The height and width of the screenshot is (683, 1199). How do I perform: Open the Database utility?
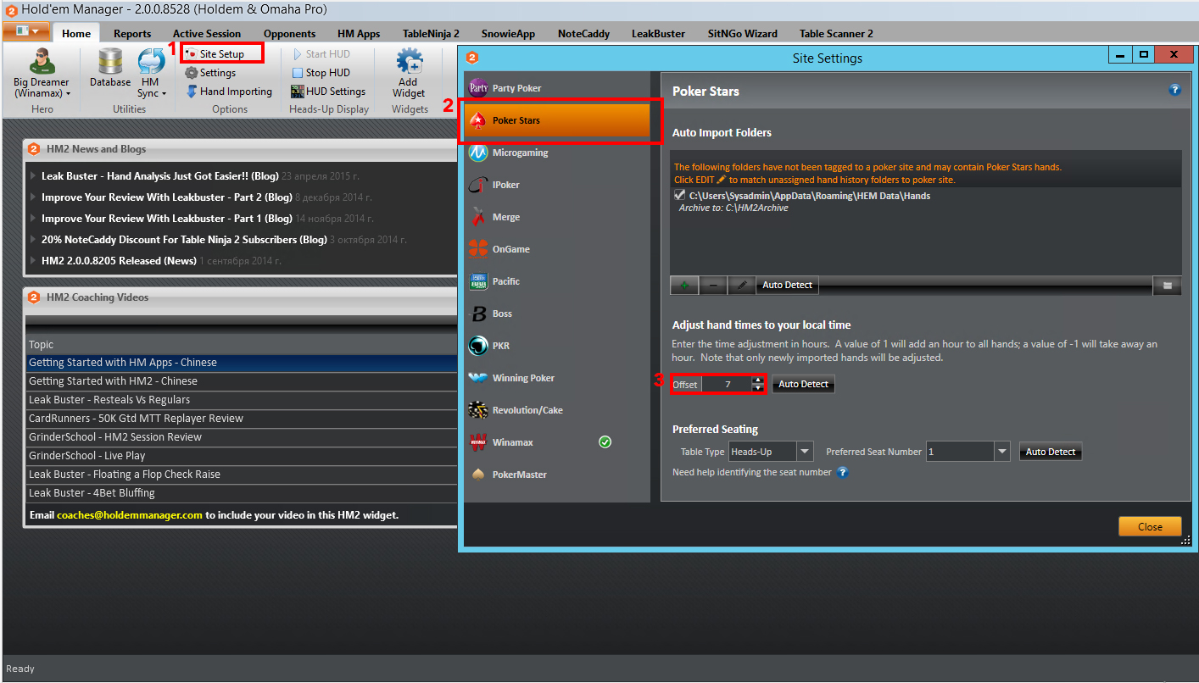(x=110, y=68)
